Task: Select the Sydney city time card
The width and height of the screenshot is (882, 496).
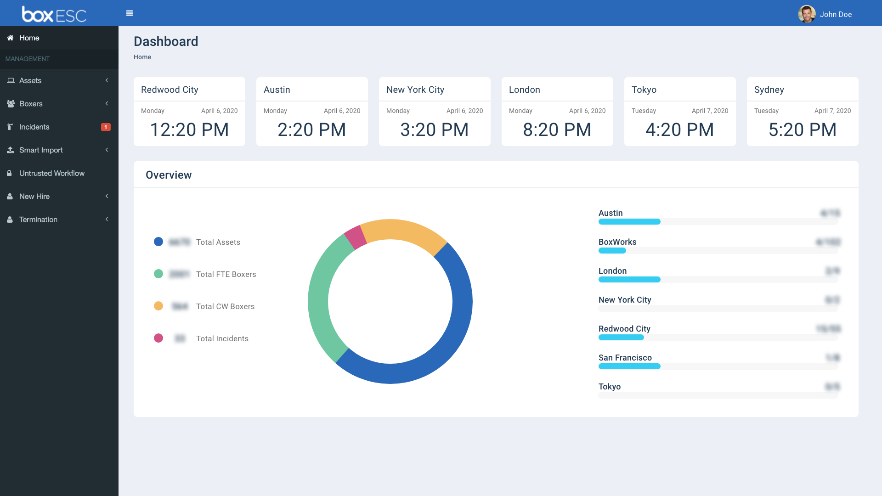Action: pyautogui.click(x=803, y=112)
